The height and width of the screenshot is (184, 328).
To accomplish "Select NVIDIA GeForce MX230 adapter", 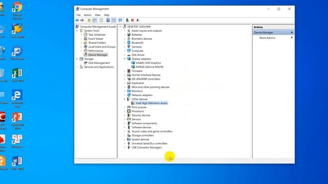I will 149,67.
